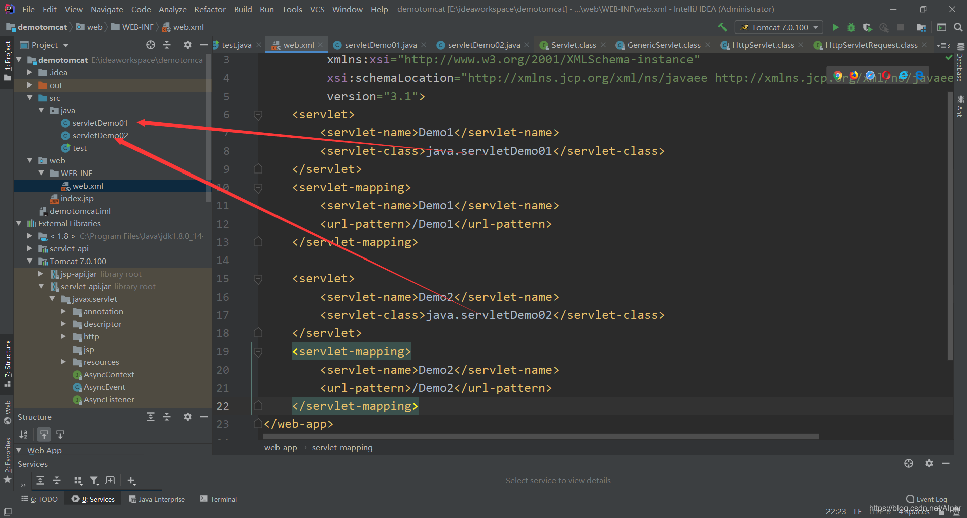Open Services filter dropdown
The width and height of the screenshot is (967, 518).
click(x=94, y=480)
